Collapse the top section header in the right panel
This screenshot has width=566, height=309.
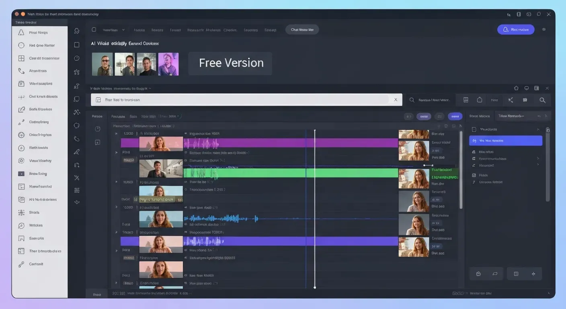click(539, 129)
